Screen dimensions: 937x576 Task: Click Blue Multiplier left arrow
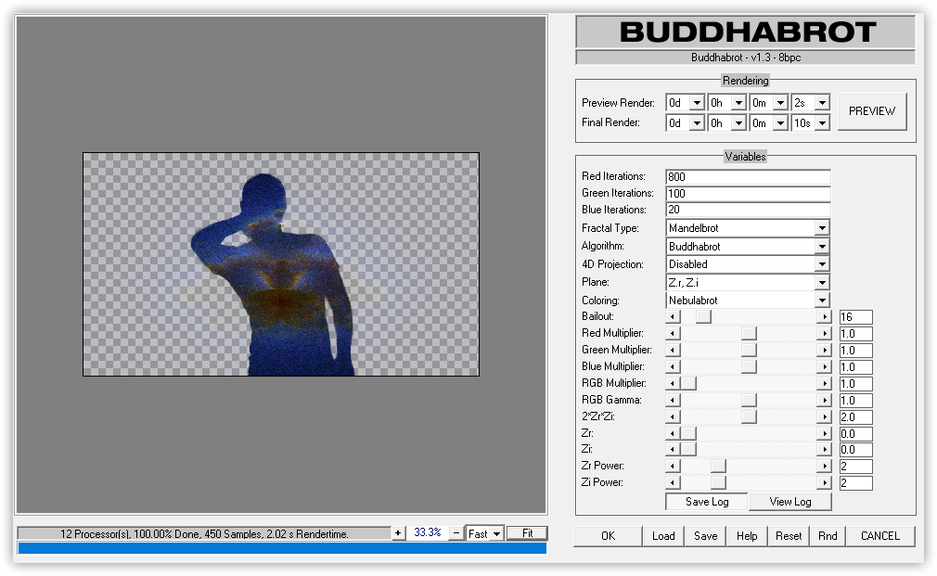[x=673, y=367]
